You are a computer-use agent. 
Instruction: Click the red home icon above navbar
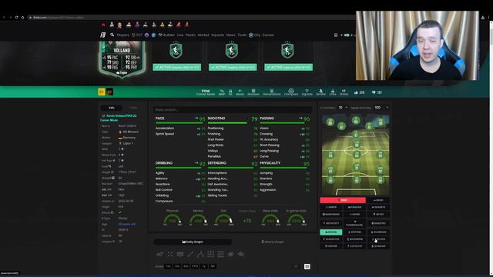point(103,25)
